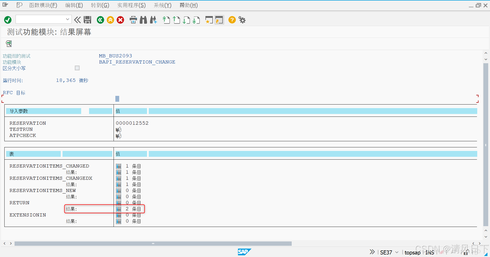Exit the screen via the yellow up-arrow icon
The image size is (490, 257).
tap(110, 20)
